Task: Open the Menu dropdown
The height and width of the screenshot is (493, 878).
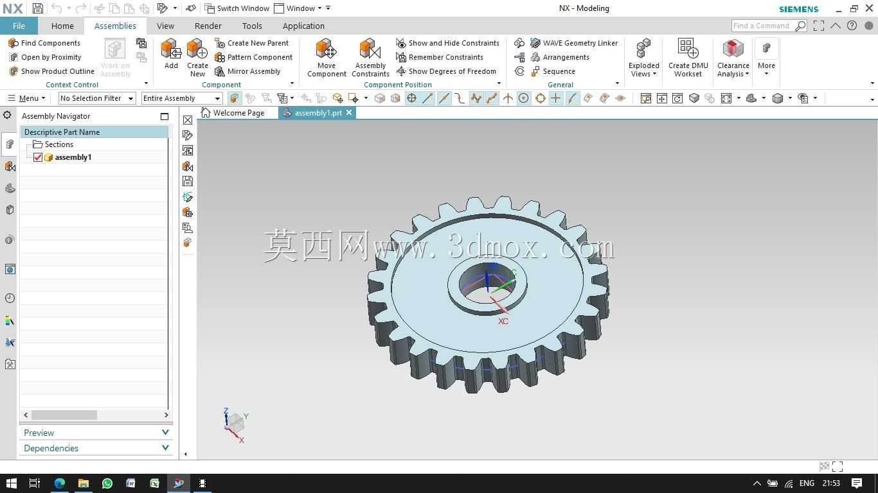Action: [x=26, y=98]
